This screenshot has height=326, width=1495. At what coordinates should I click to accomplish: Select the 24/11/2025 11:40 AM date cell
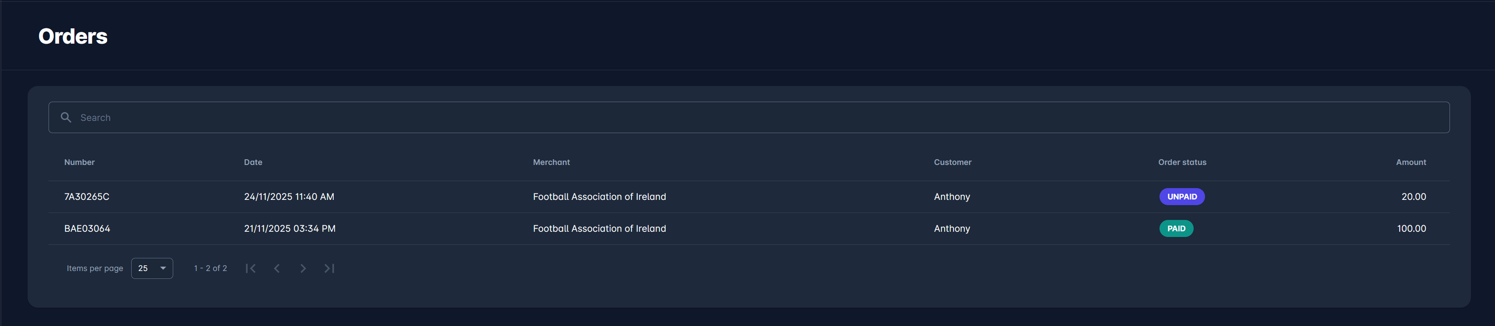click(x=289, y=197)
